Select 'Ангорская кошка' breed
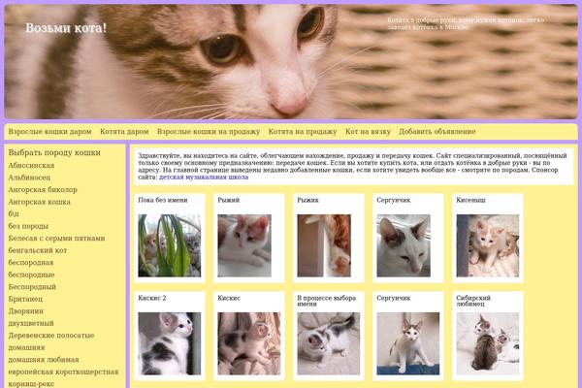 (x=40, y=202)
